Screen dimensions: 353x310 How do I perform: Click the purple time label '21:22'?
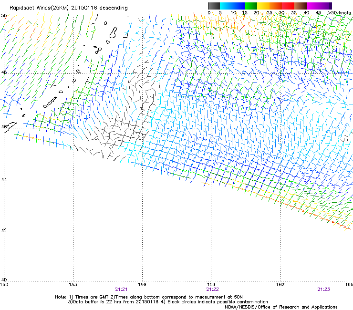pos(213,289)
